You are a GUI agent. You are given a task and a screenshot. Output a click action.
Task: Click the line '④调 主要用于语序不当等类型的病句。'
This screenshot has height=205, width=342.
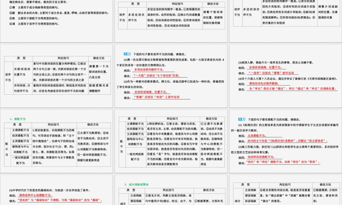[x=34, y=24]
